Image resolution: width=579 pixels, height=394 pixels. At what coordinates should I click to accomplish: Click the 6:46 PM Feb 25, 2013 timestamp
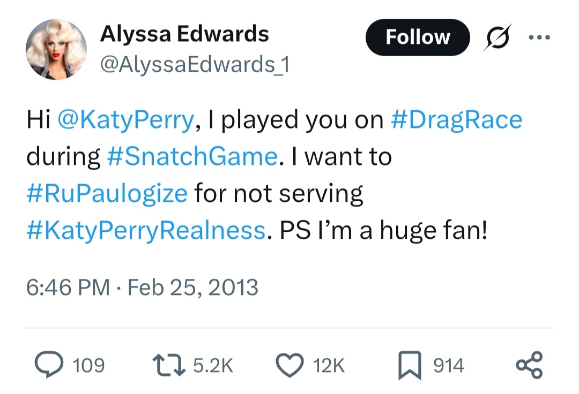[142, 287]
